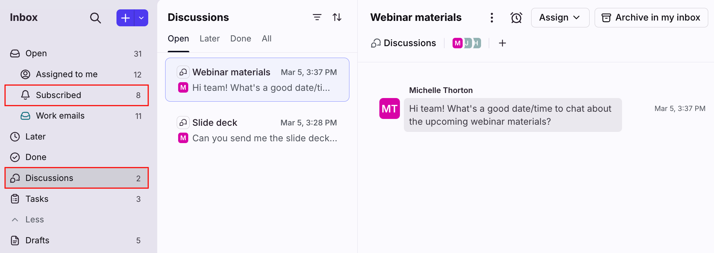The image size is (714, 253).
Task: Open the three-dot menu for Webinar materials
Action: click(x=492, y=18)
